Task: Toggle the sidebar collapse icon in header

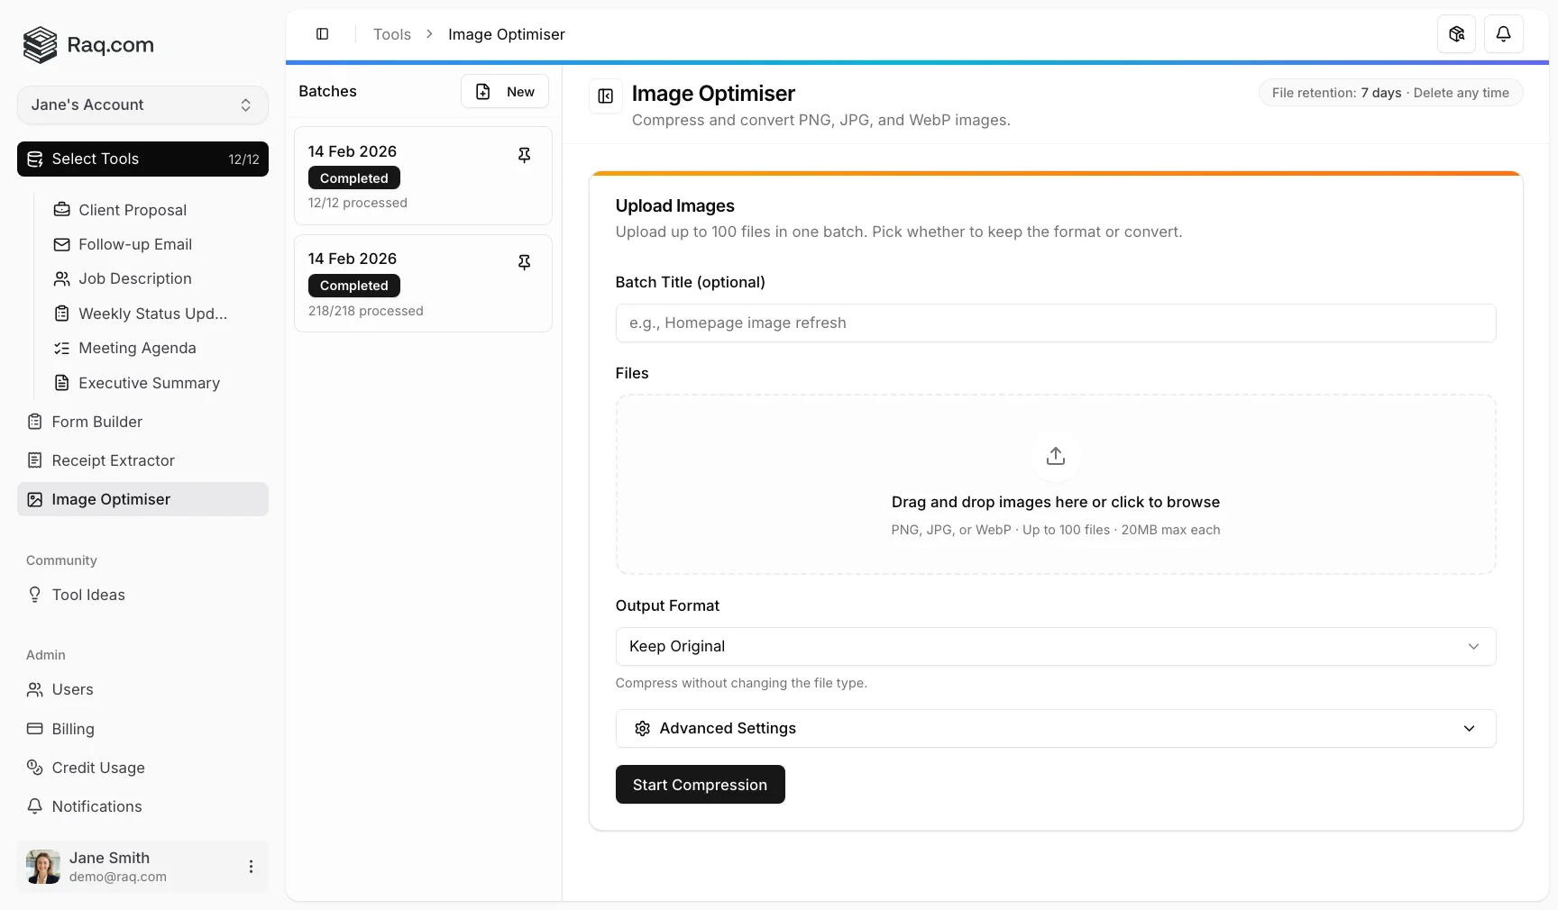Action: (x=322, y=34)
